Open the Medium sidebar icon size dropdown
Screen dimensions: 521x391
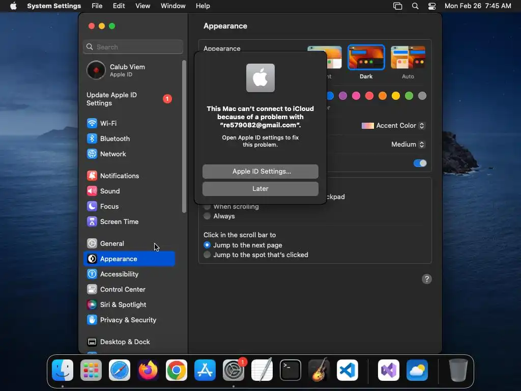[x=408, y=144]
